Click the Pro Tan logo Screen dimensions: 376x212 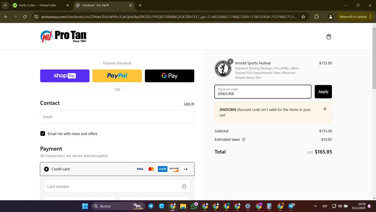pos(64,36)
